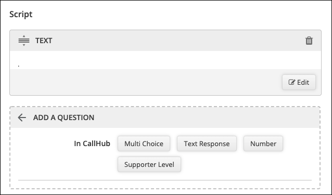Add a Multi Choice question
Screen dimensions: 332x195
144,144
